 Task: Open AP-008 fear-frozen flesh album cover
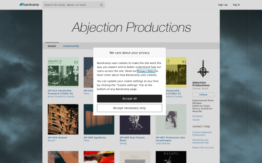click(x=135, y=125)
